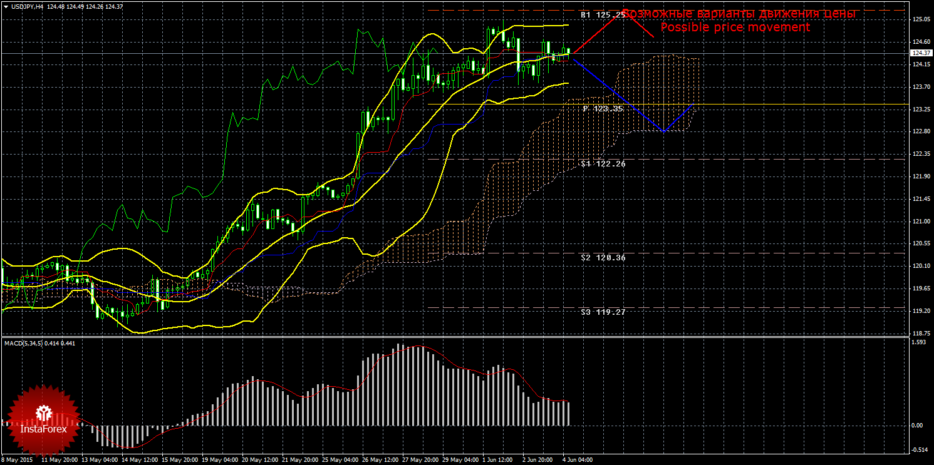
Task: Click the 123.25 price scale value
Action: point(921,110)
